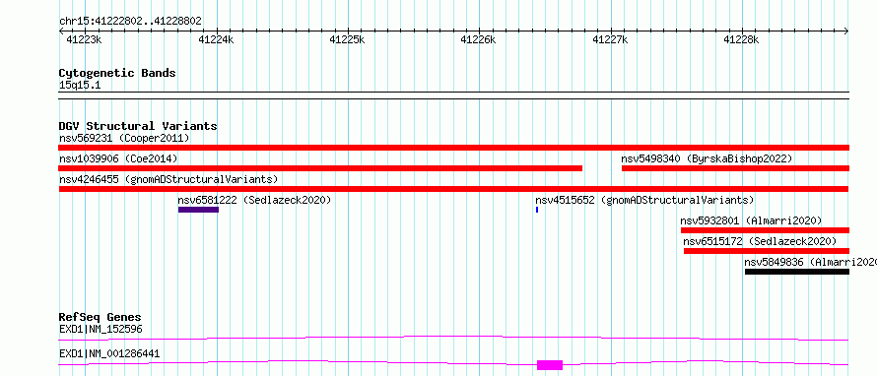Screen dimensions: 877x376
Task: Click the RefSeq Genes track title
Action: 101,317
